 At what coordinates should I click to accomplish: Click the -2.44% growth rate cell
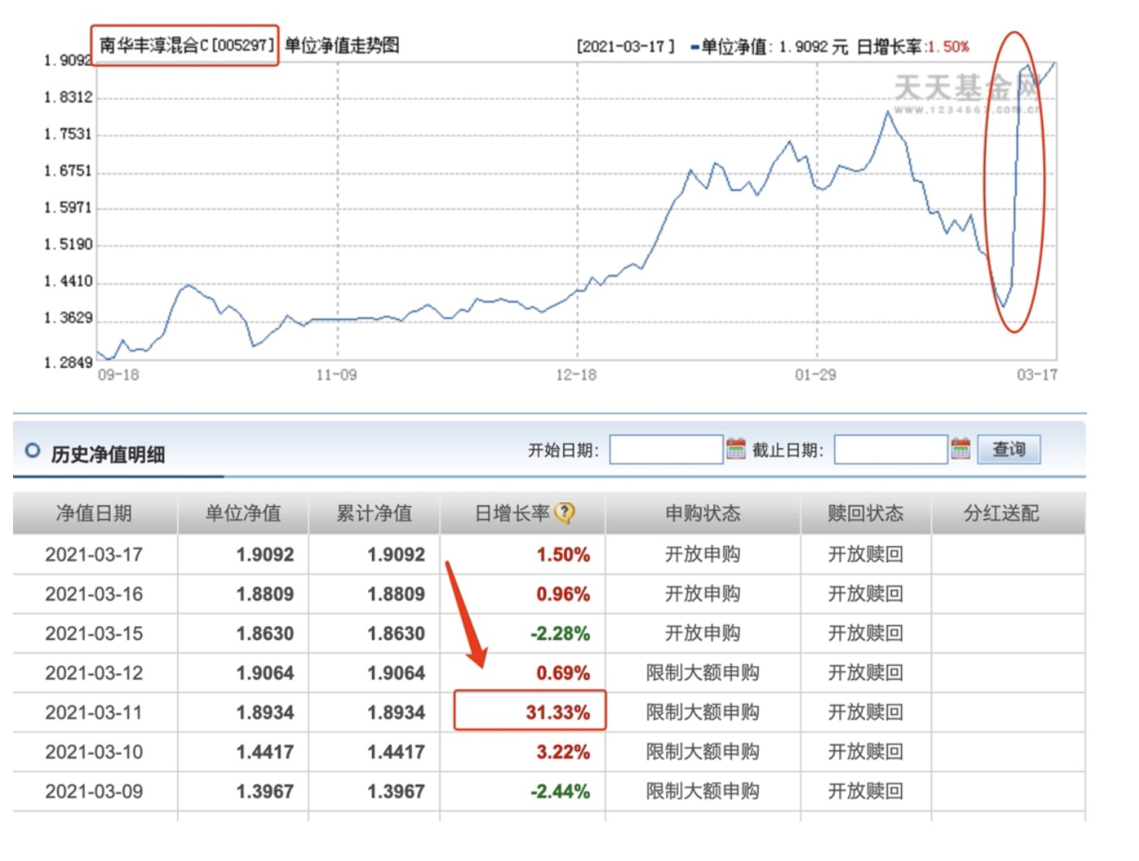point(560,791)
